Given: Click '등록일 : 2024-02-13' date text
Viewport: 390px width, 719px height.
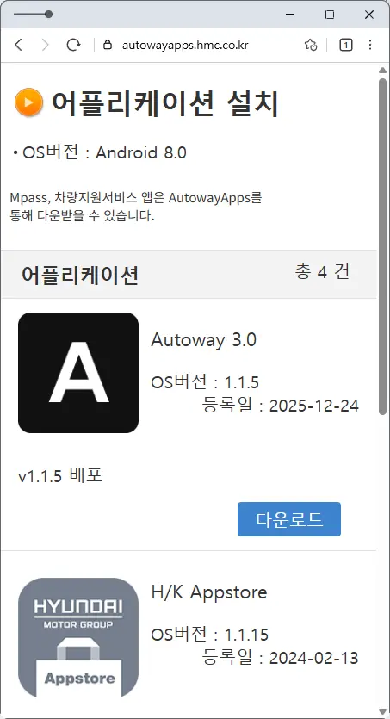Looking at the screenshot, I should click(x=280, y=658).
